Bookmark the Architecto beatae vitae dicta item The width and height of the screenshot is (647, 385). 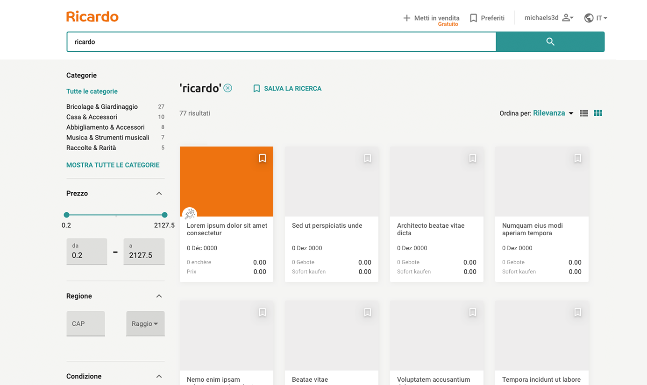pos(473,158)
